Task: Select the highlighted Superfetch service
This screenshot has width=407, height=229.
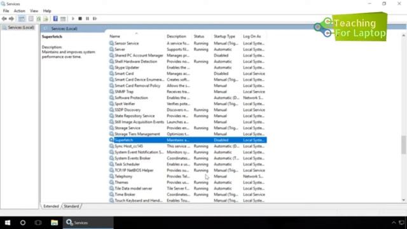Action: pyautogui.click(x=188, y=140)
